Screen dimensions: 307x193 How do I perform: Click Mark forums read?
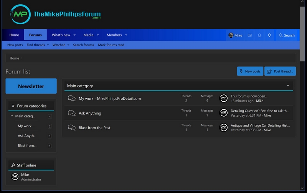point(111,45)
